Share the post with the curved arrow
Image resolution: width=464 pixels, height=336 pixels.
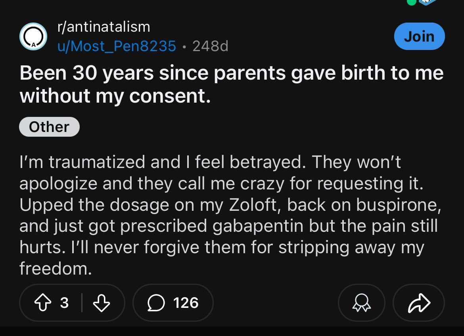tap(419, 303)
